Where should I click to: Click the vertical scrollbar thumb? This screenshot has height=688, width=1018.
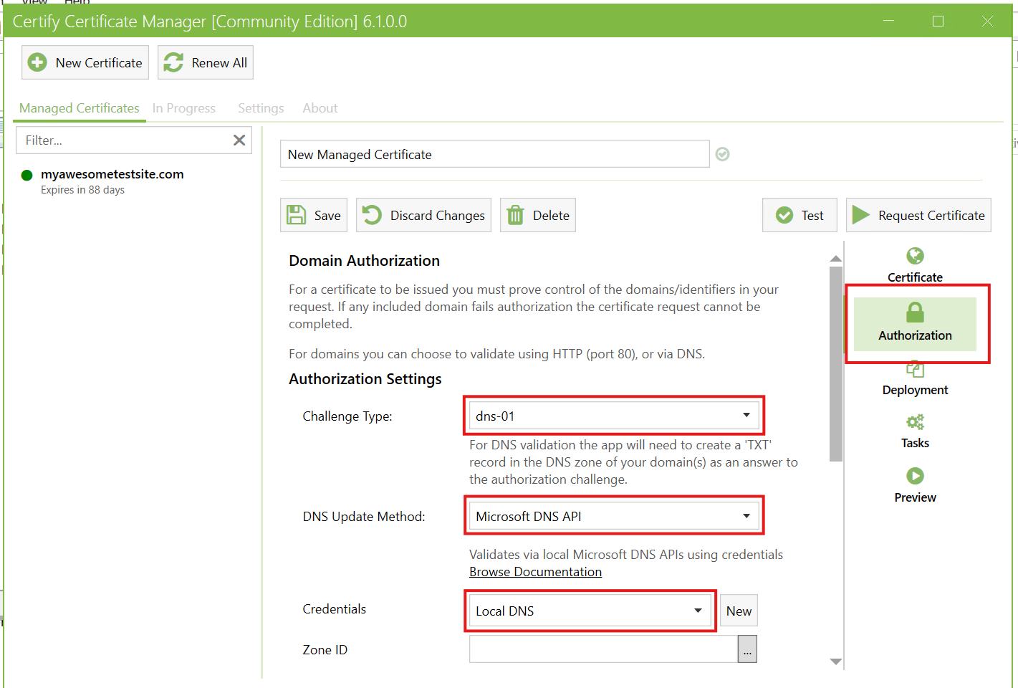[835, 364]
